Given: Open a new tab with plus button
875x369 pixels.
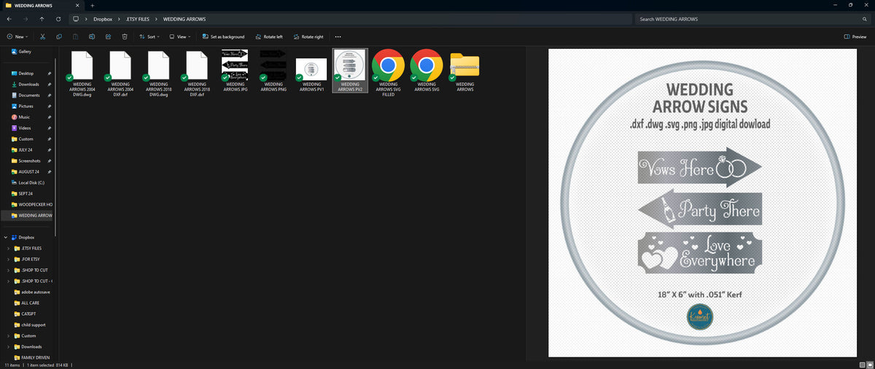Looking at the screenshot, I should [92, 5].
